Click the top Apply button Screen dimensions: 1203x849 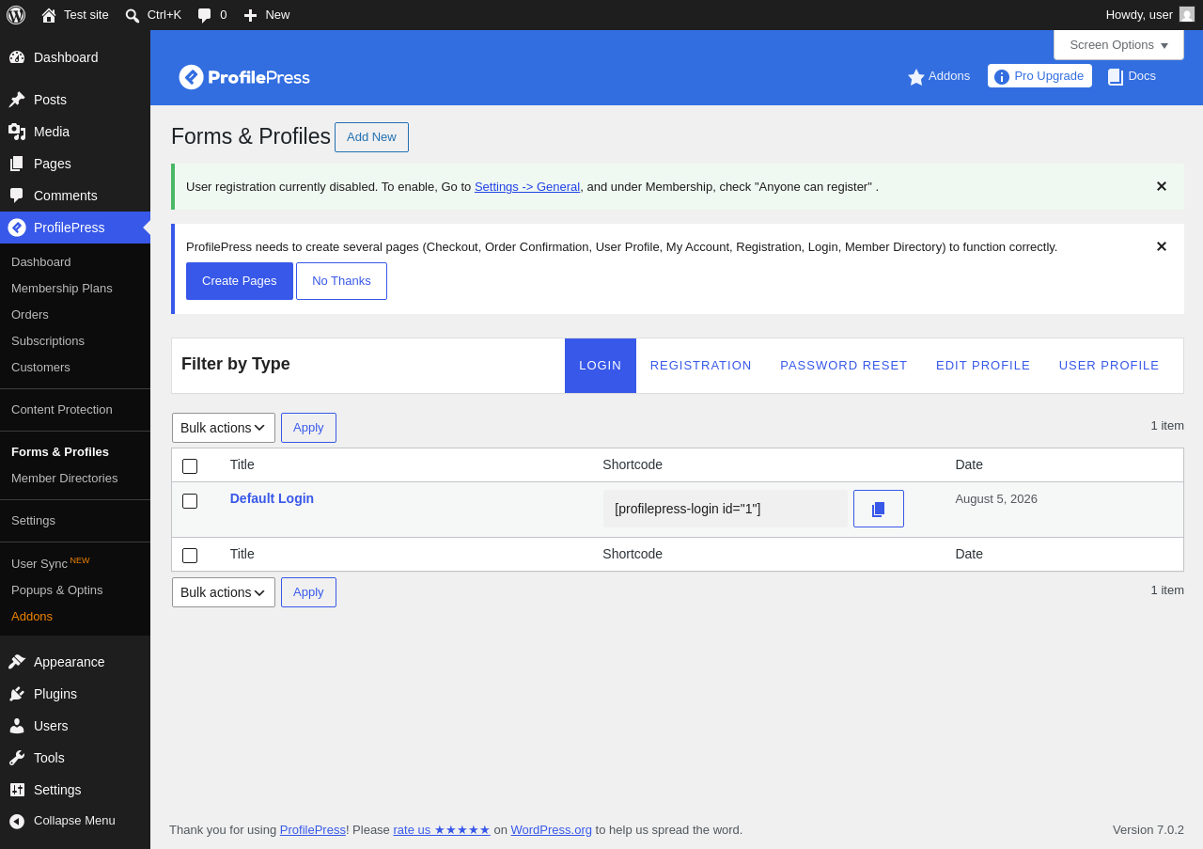point(308,428)
